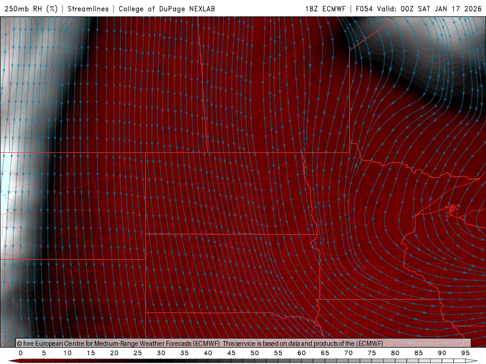This screenshot has height=364, width=486.
Task: Click the "10" label on the color scale
Action: point(67,353)
